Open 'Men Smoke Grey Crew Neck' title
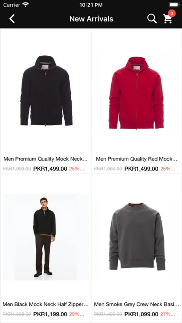Viewport: 182px width, 323px height. coord(137,304)
